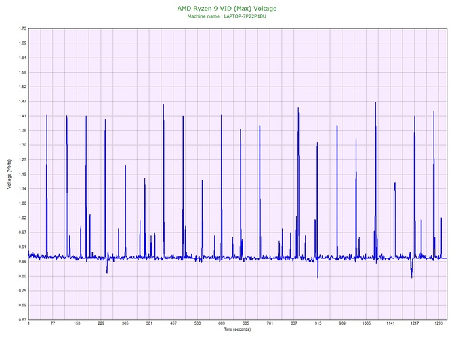Click the 913 seconds time tick
This screenshot has height=341, width=454.
[x=318, y=323]
